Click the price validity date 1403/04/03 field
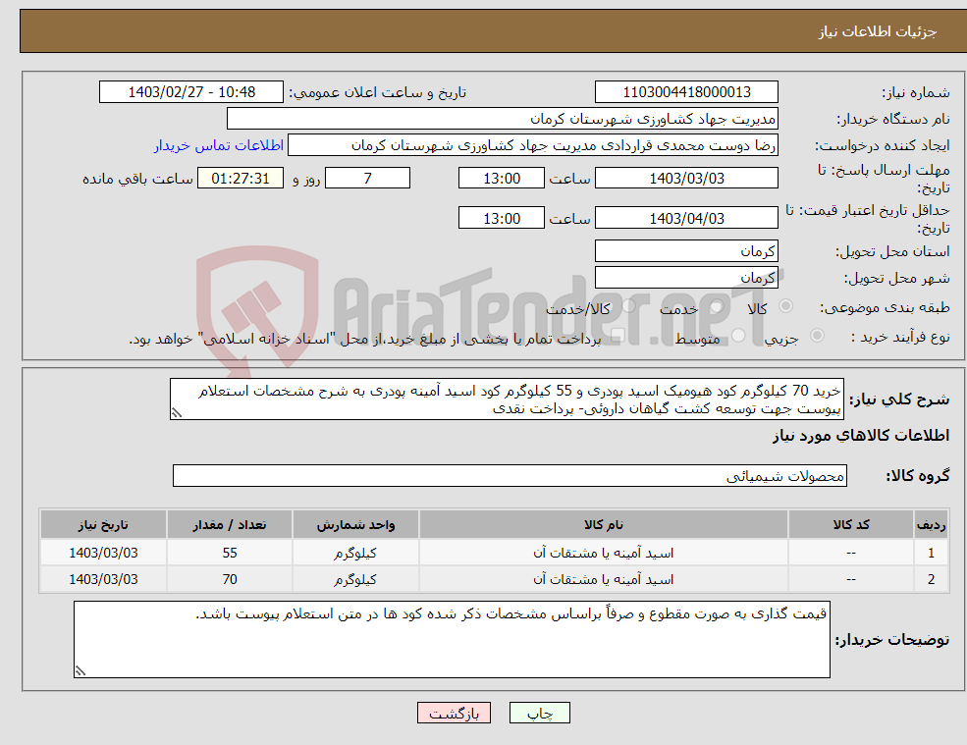 [x=686, y=218]
